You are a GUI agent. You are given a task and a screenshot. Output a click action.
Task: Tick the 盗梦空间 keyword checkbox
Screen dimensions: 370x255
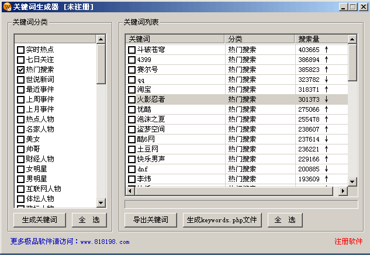pos(132,129)
